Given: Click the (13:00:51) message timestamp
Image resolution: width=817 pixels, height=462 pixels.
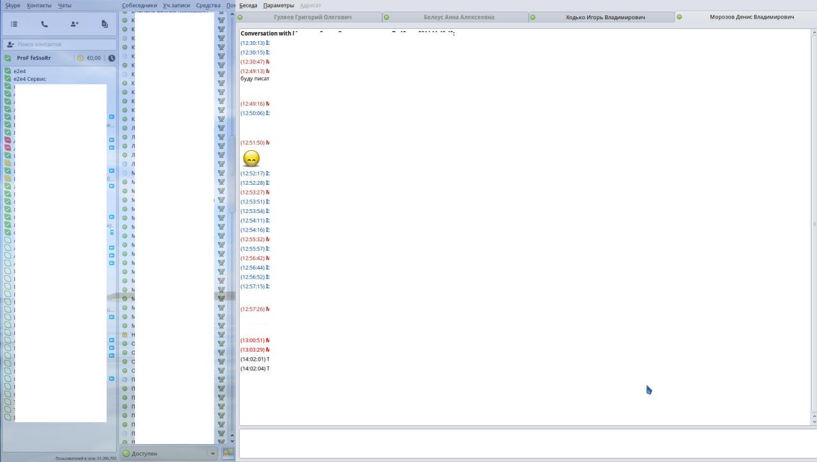Looking at the screenshot, I should point(252,340).
